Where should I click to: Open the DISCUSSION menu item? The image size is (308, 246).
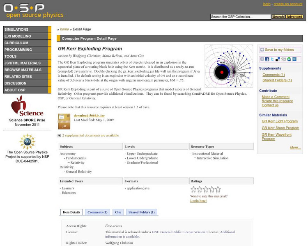click(27, 83)
